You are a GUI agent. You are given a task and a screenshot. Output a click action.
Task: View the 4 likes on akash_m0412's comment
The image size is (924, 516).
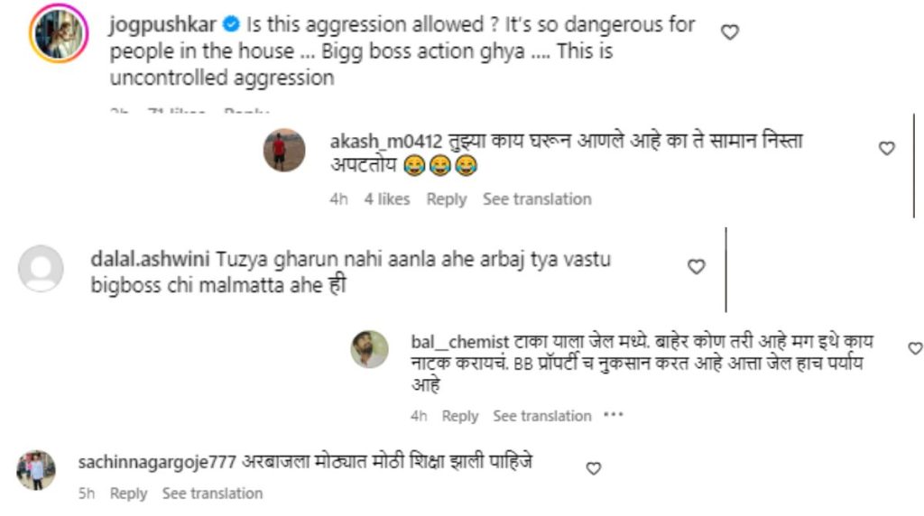[386, 199]
